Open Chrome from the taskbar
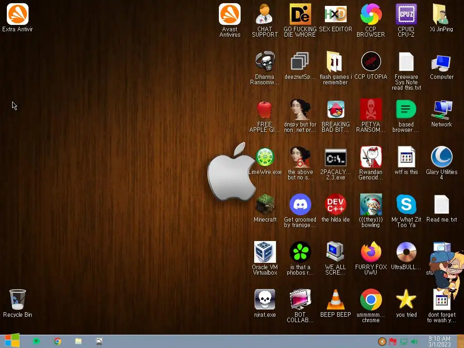Viewport: 464px width, 348px height. point(58,341)
